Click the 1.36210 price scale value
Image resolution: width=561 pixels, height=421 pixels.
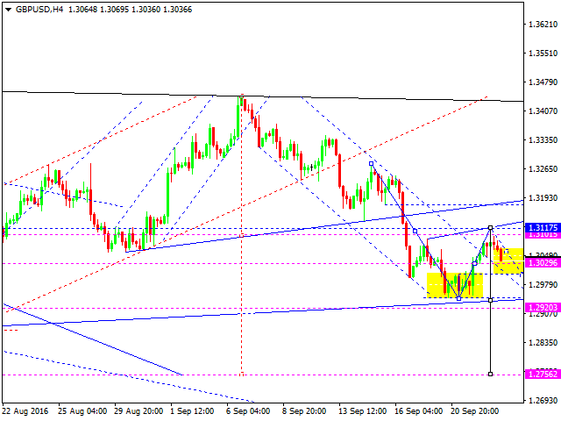pyautogui.click(x=543, y=25)
